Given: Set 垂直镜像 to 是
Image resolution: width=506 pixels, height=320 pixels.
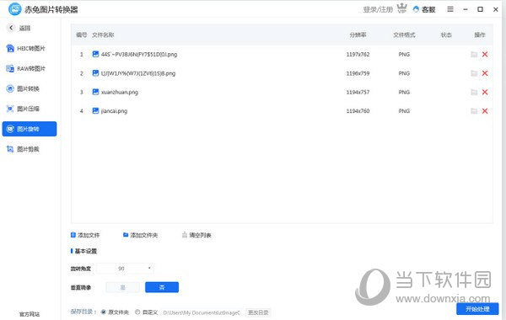Looking at the screenshot, I should pyautogui.click(x=122, y=287).
